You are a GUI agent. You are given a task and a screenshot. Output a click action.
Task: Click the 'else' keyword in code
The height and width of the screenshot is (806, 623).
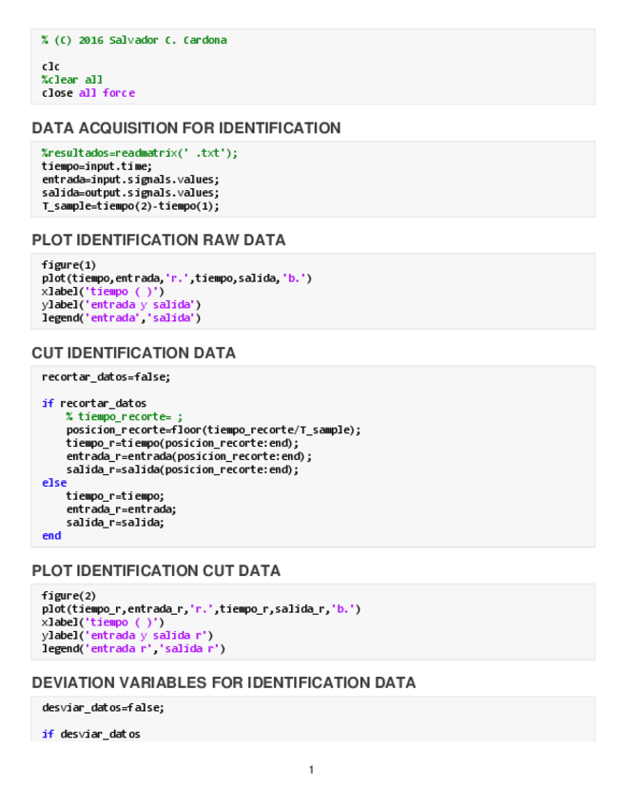[x=54, y=483]
